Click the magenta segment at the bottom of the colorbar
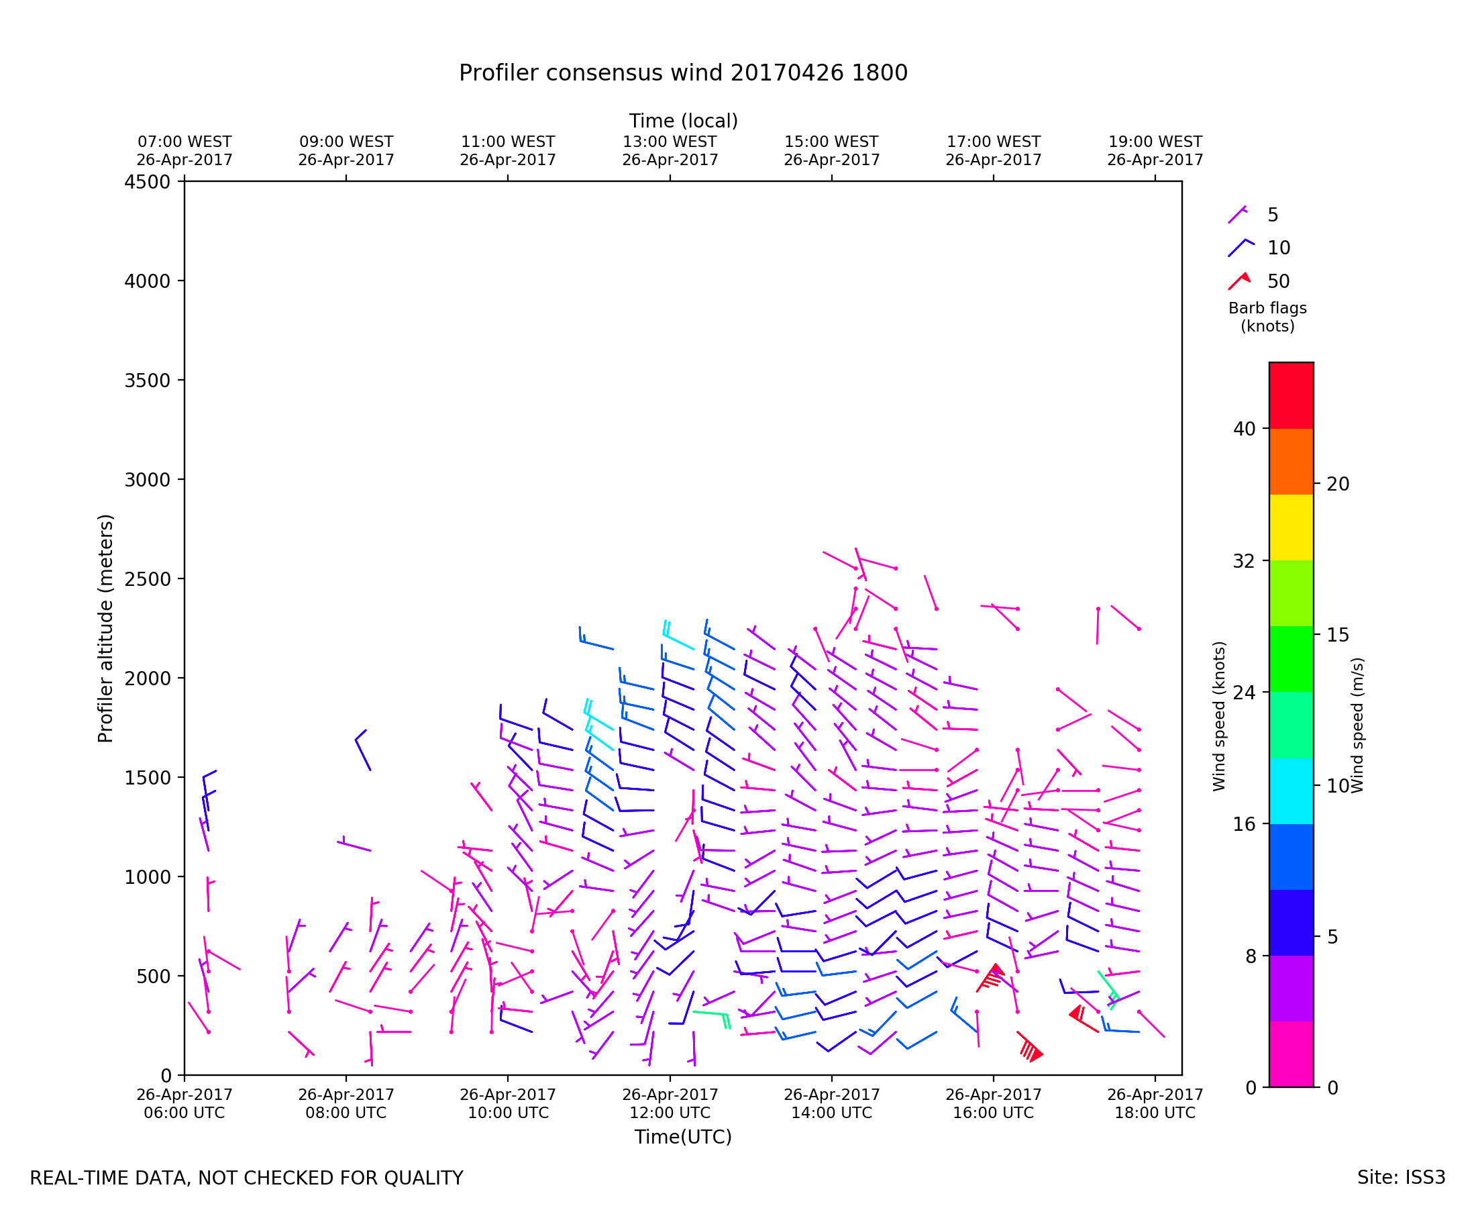Image resolution: width=1476 pixels, height=1208 pixels. (x=1291, y=1054)
